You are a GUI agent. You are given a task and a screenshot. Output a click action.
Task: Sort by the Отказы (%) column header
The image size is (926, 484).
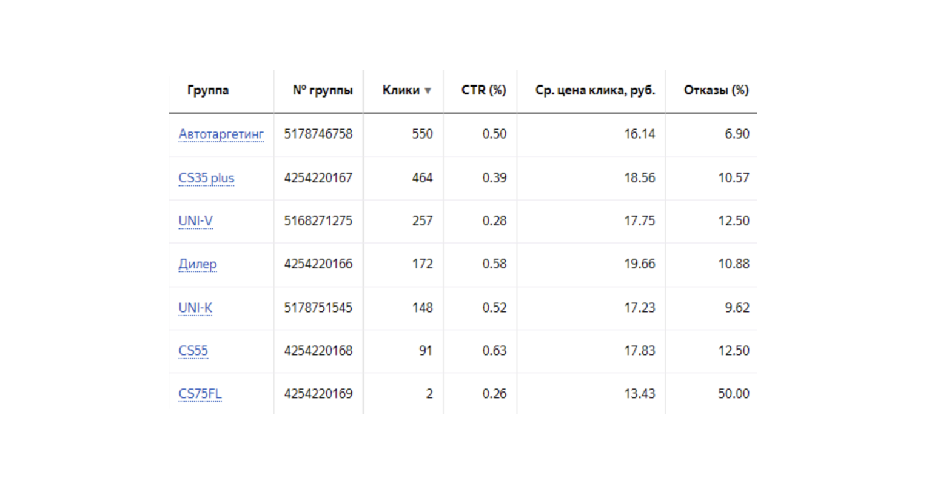716,90
